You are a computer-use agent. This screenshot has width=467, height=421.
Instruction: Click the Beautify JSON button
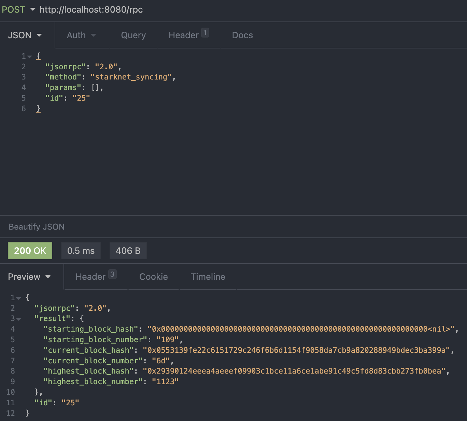click(x=37, y=227)
